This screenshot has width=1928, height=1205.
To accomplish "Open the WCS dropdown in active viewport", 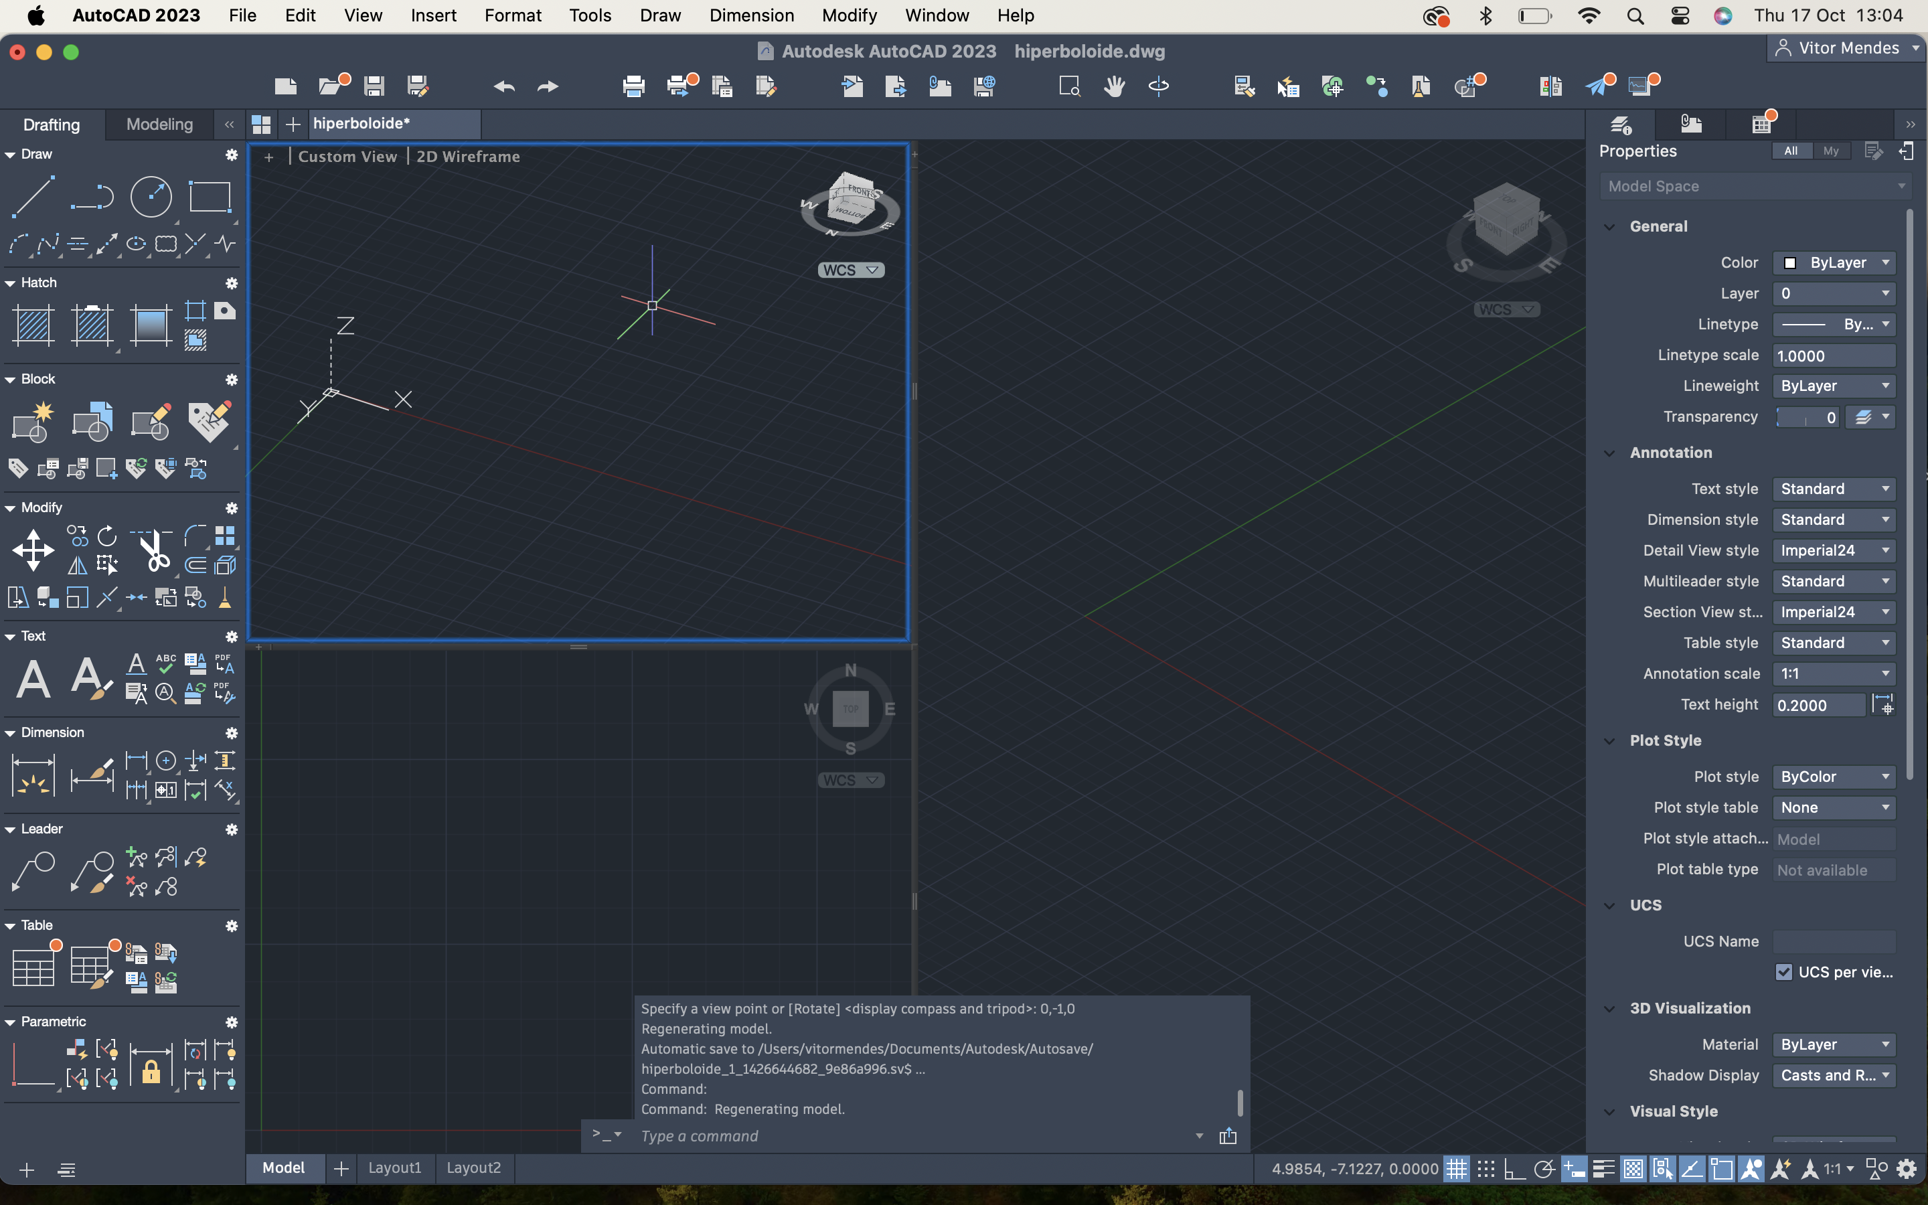I will click(x=851, y=270).
